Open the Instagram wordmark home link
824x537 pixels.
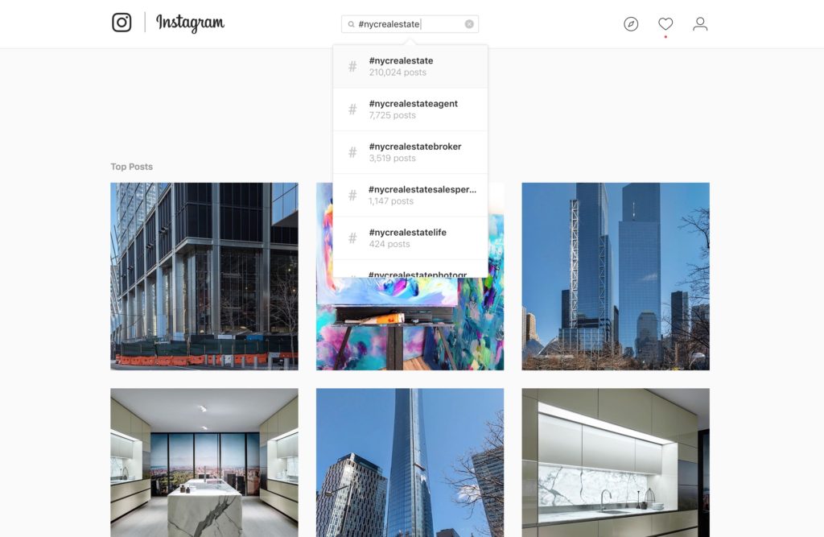190,23
